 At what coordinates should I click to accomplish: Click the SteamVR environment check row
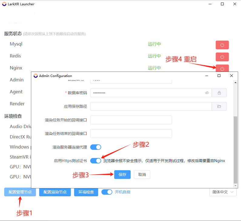[x=20, y=157]
